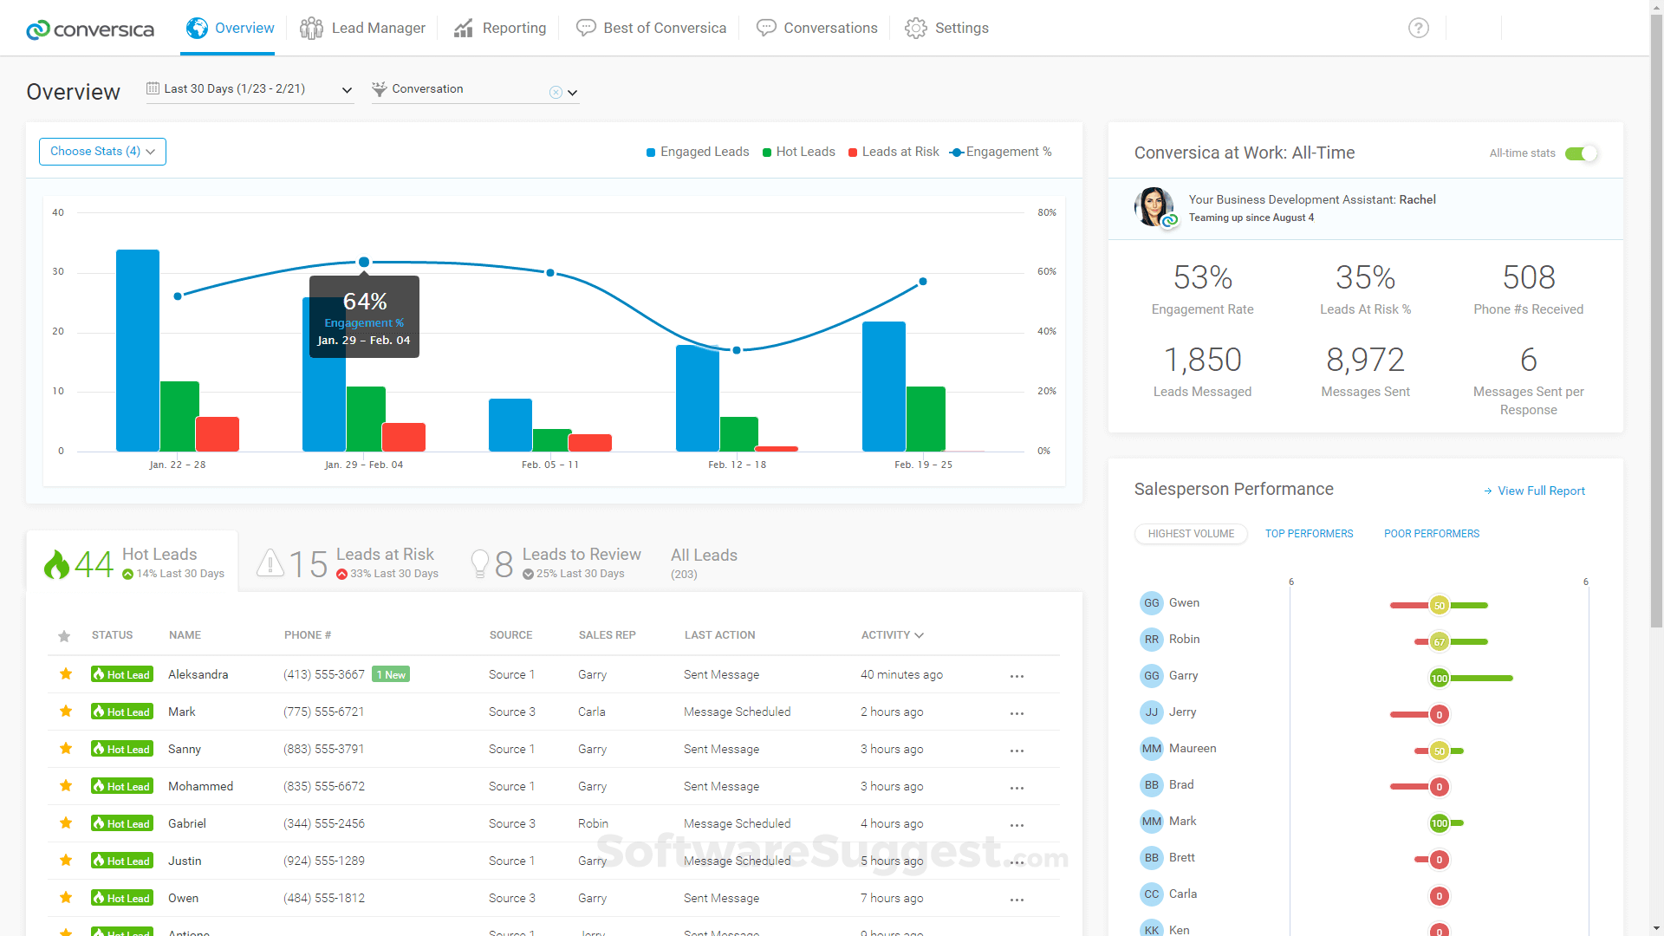Image resolution: width=1664 pixels, height=936 pixels.
Task: Open the Conversations speech bubble icon
Action: [x=766, y=28]
